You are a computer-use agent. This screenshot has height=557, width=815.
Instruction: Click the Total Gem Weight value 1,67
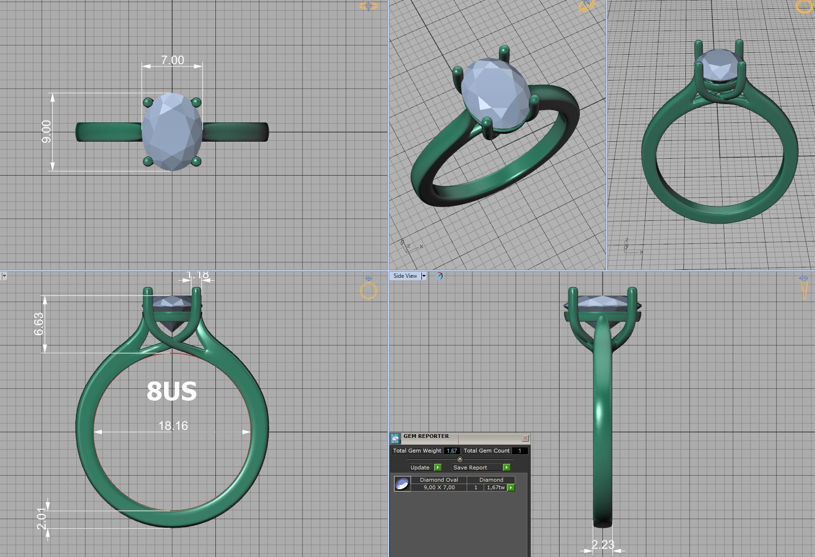click(x=452, y=451)
